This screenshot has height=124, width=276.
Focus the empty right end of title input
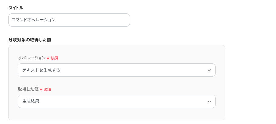(119, 20)
